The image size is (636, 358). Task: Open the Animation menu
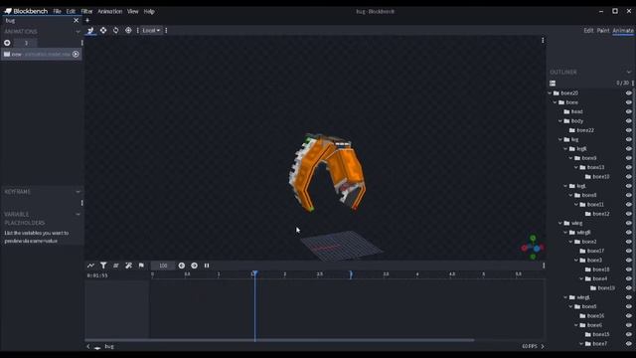110,11
